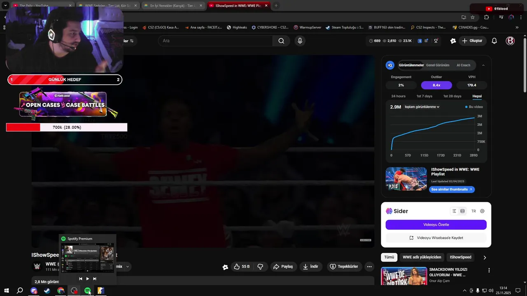
Task: Switch to the En İyi Yemekler Tier browser tab
Action: point(173,6)
